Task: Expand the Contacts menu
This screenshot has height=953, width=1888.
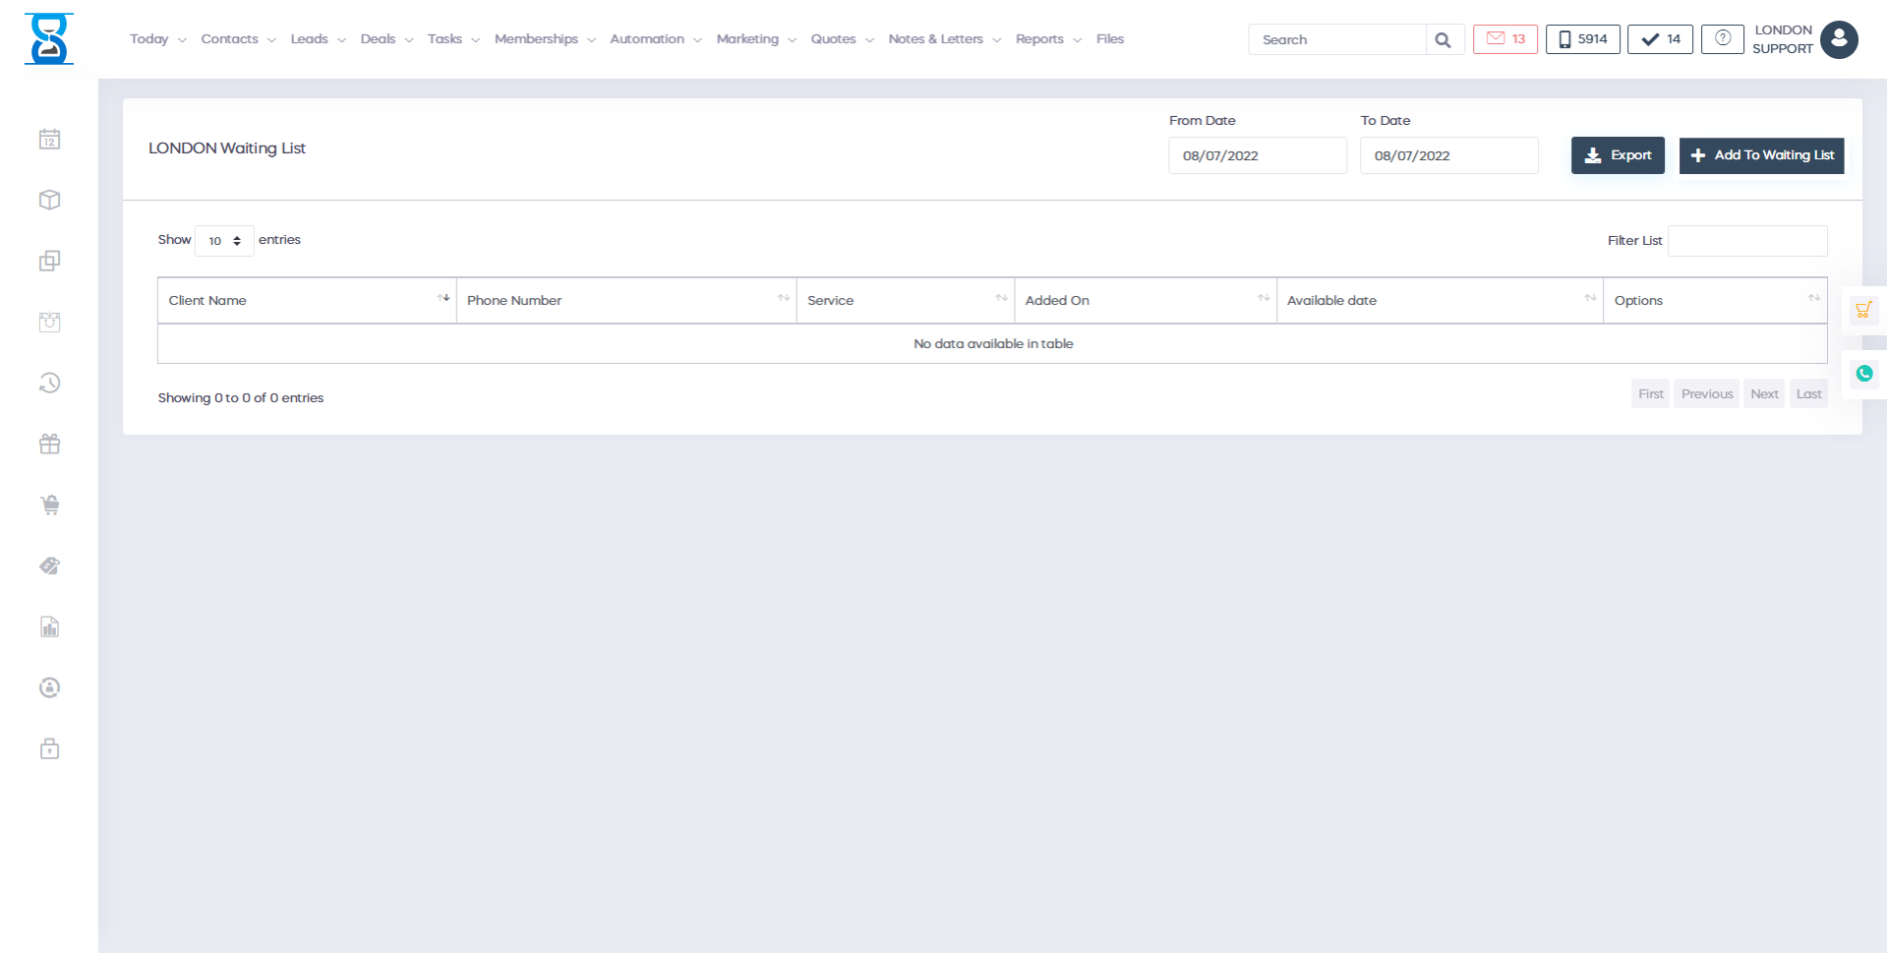Action: click(x=238, y=39)
